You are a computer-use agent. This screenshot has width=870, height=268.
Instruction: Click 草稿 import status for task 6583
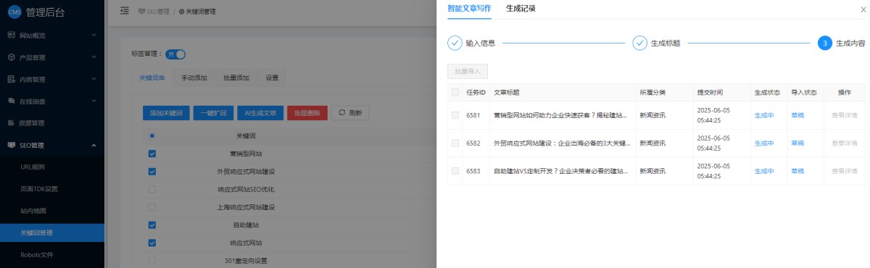pos(797,171)
